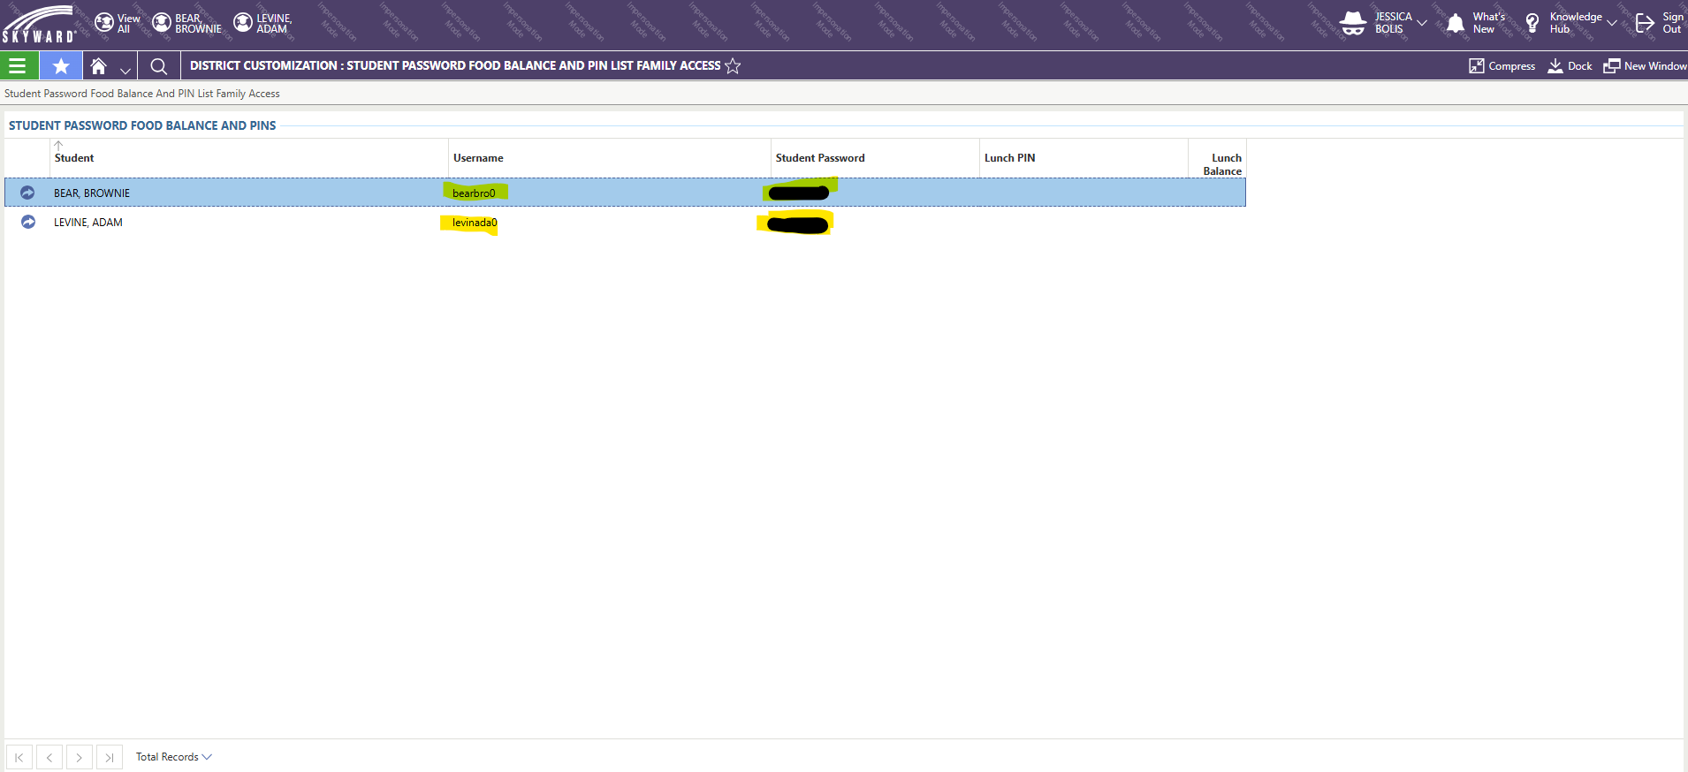
Task: Open the row arrow for BEAR, BROWNIE
Action: pos(27,193)
